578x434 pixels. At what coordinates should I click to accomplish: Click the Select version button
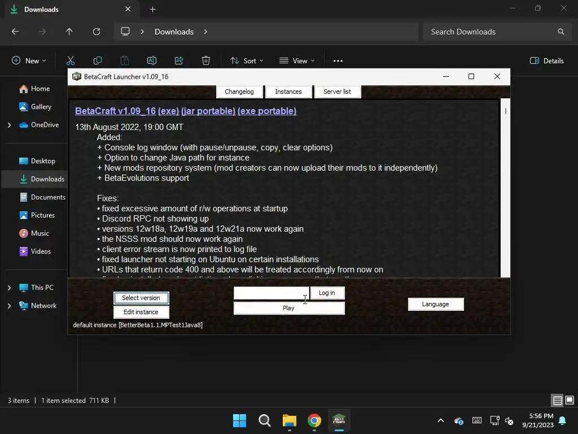[x=141, y=298]
